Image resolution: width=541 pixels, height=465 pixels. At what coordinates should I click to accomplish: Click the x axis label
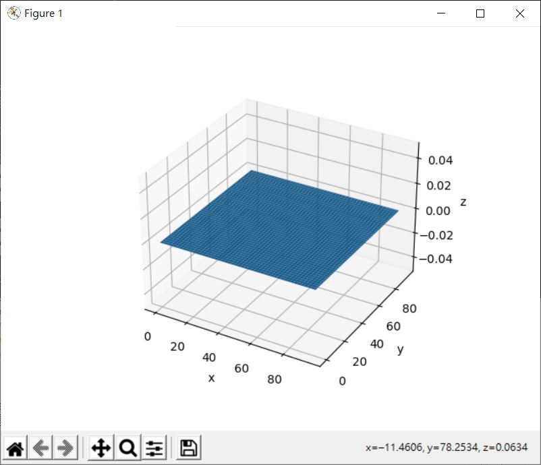coord(211,378)
